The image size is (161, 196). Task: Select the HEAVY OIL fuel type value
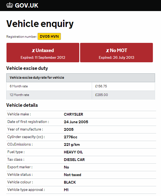(73, 152)
